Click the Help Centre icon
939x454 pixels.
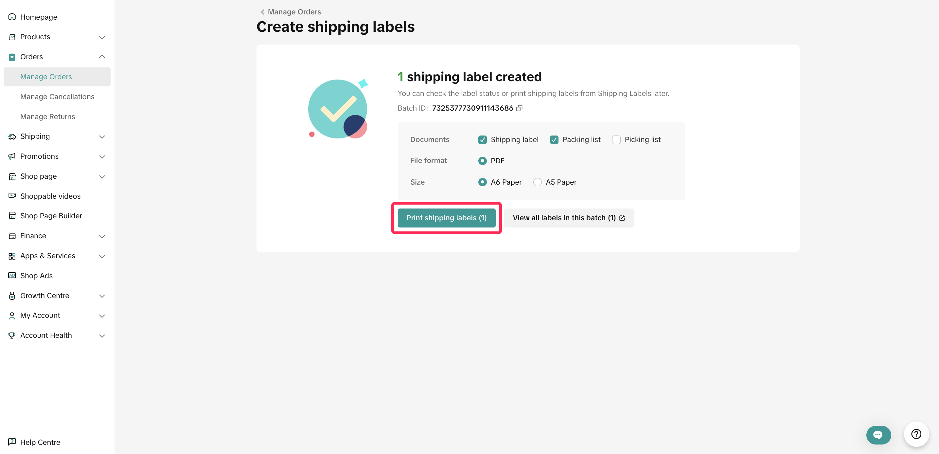[x=12, y=442]
